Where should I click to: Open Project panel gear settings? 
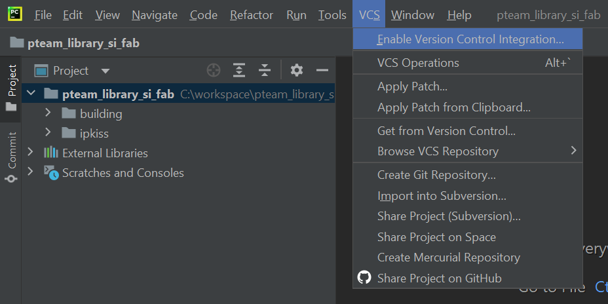tap(297, 70)
